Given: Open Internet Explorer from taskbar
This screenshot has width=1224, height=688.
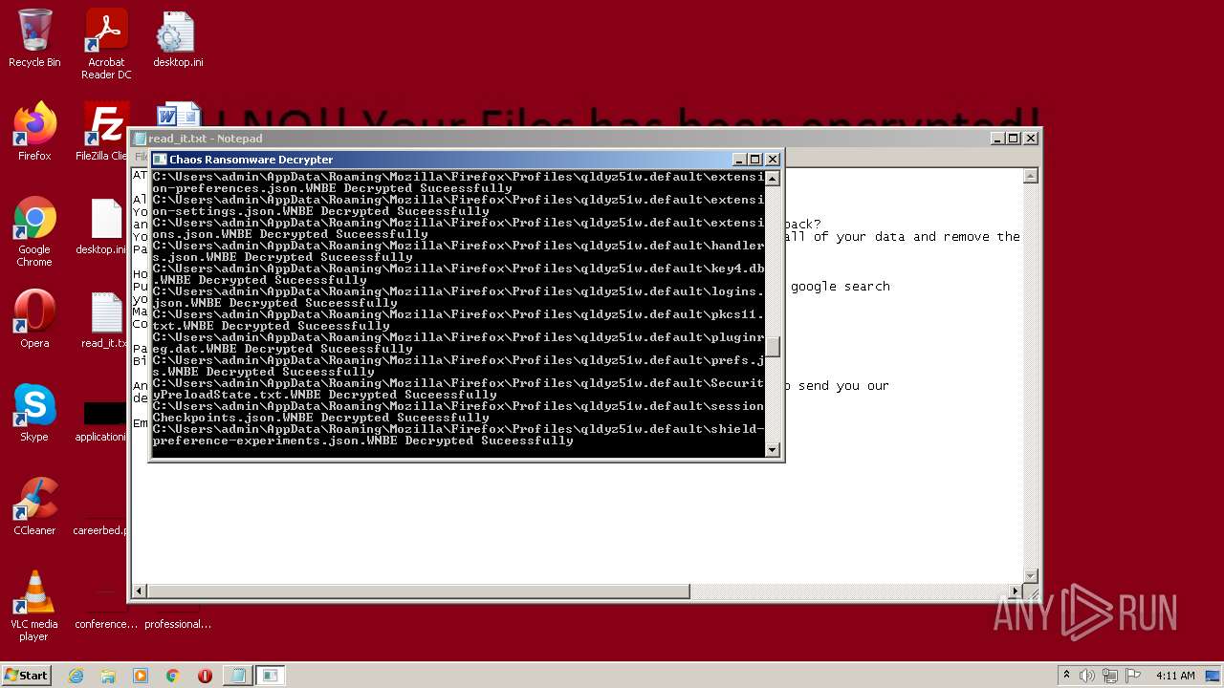Looking at the screenshot, I should pyautogui.click(x=76, y=676).
